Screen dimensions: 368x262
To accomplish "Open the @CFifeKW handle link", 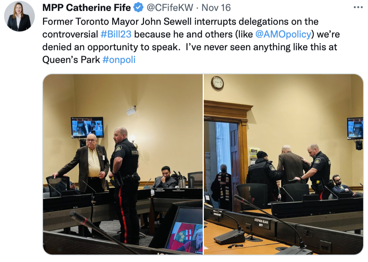I will tap(170, 7).
